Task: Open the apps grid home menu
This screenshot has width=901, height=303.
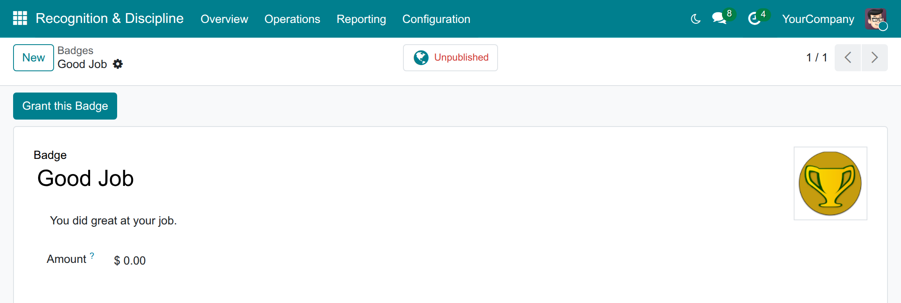Action: click(20, 18)
